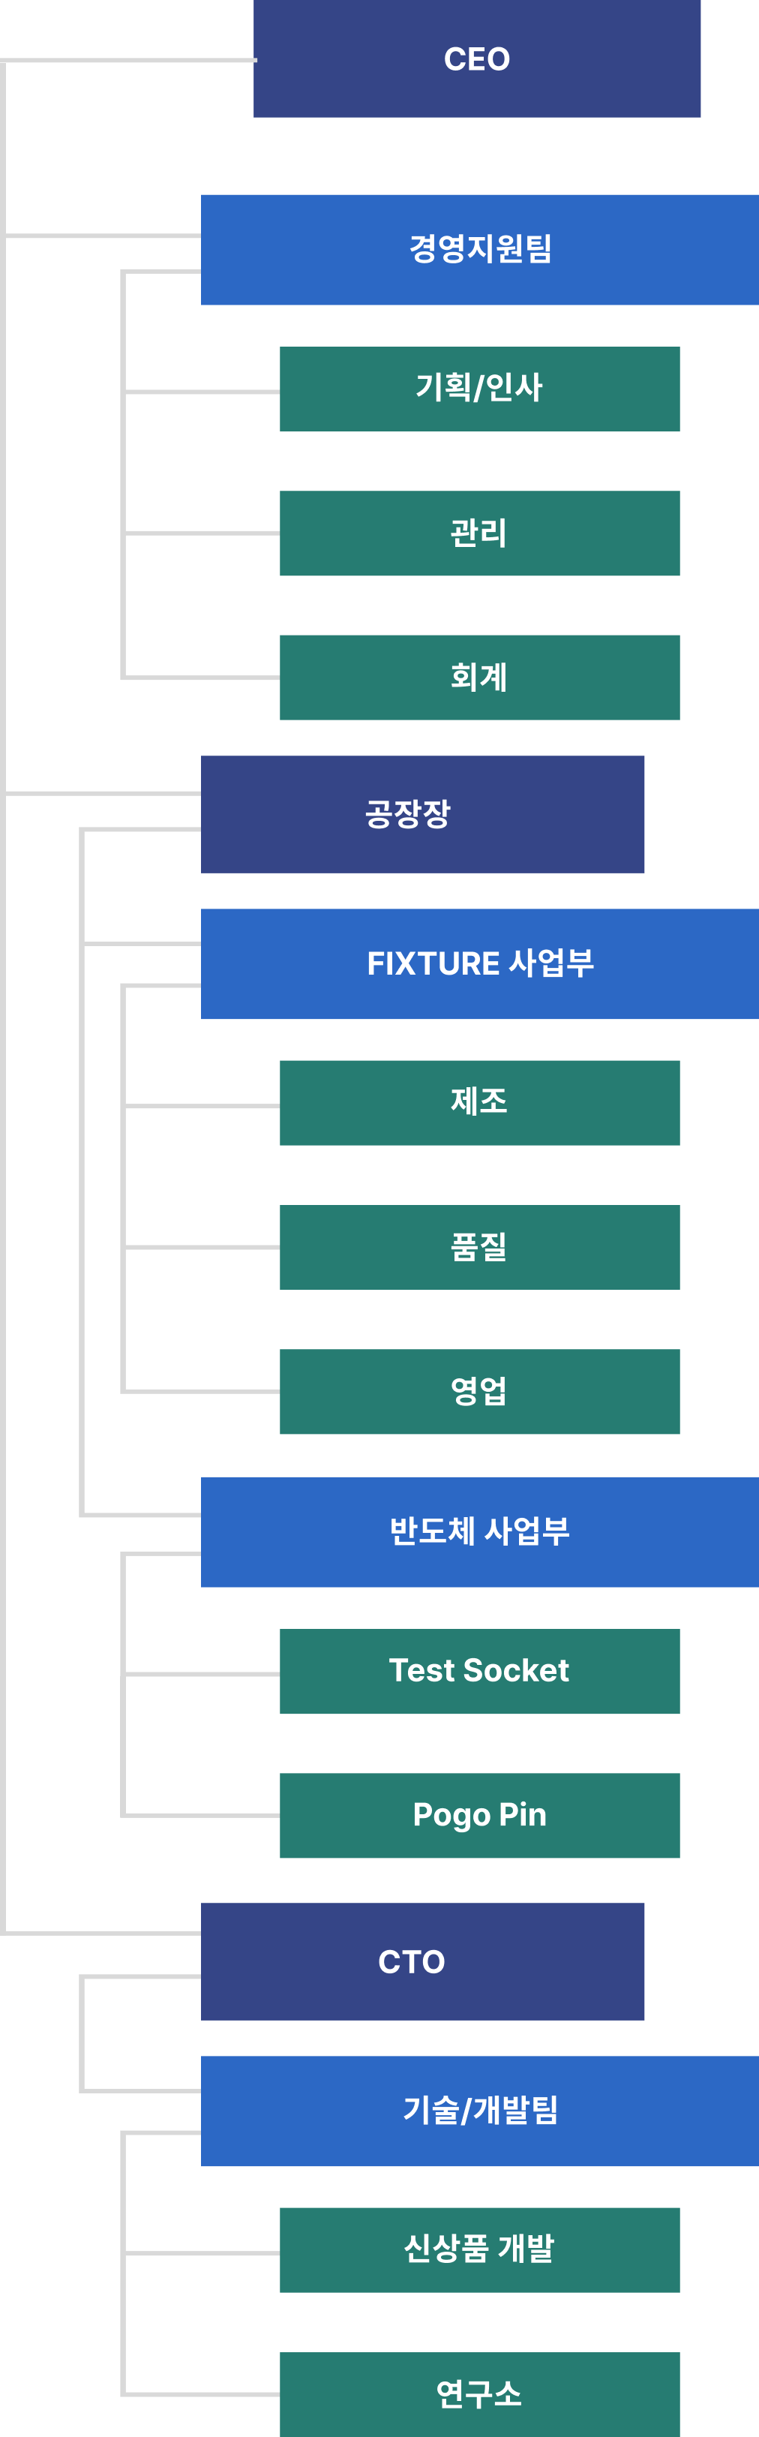Open the 기술/개발팀 department box
The width and height of the screenshot is (759, 2437).
(480, 2110)
